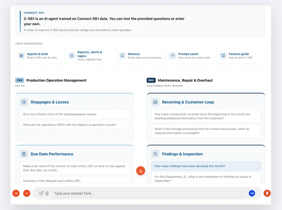Open Reports, alerts & logics card
This screenshot has width=282, height=210.
(x=90, y=56)
